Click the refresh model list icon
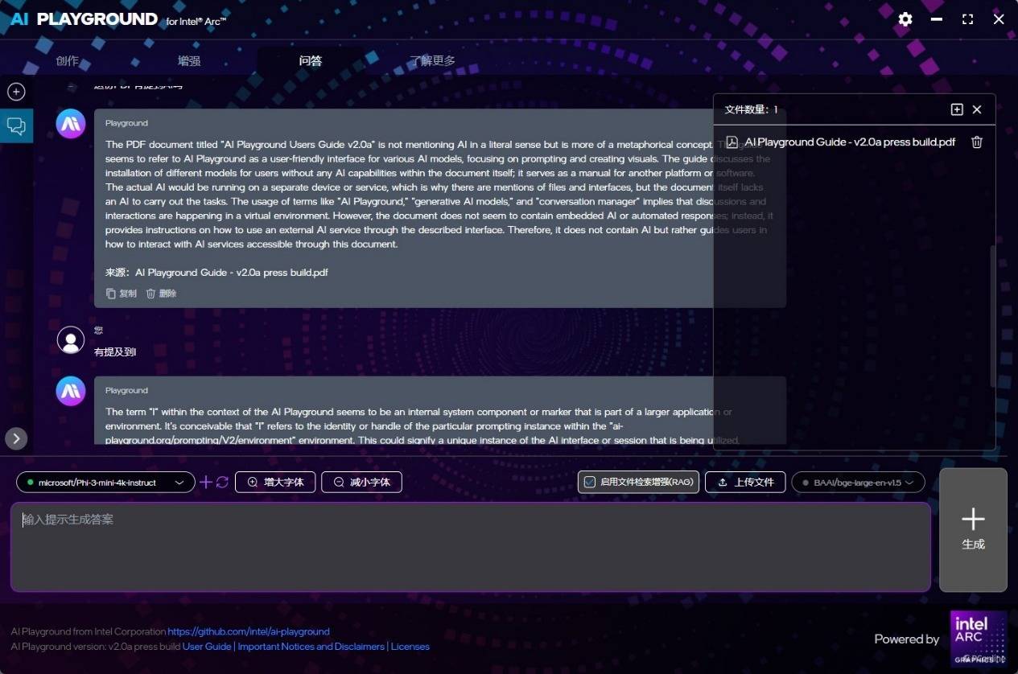 pyautogui.click(x=223, y=482)
